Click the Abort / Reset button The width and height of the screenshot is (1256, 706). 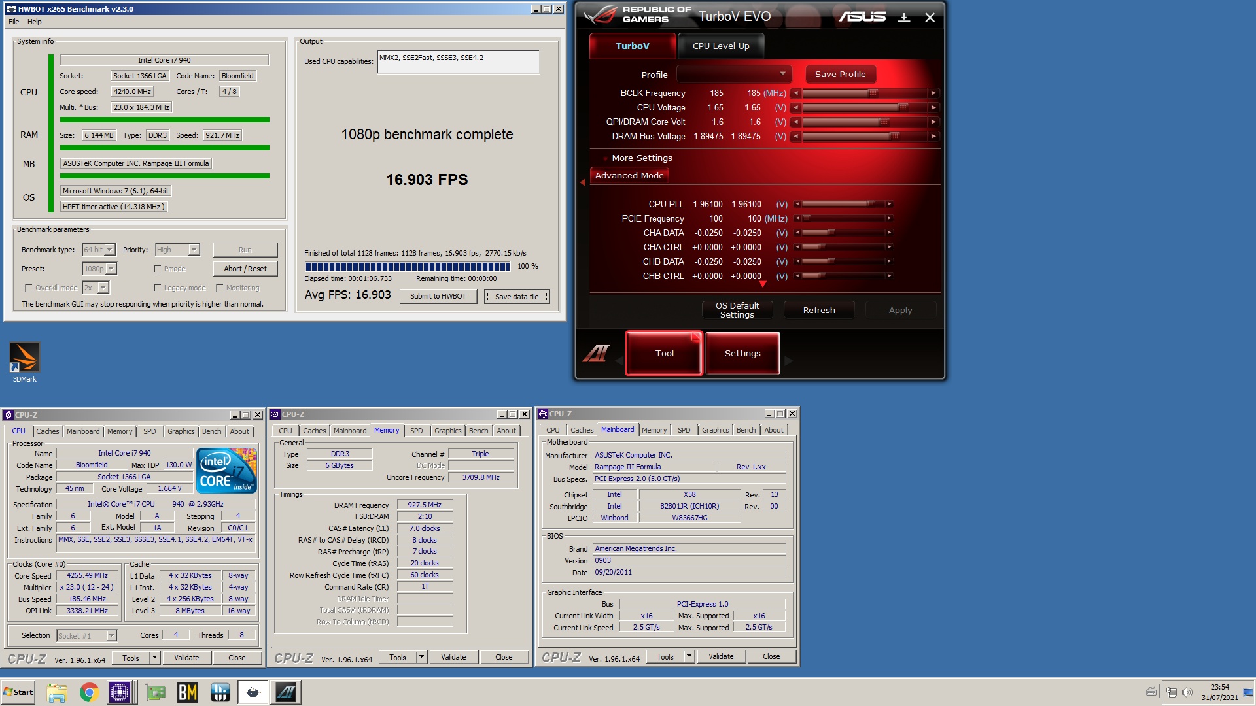(x=245, y=269)
